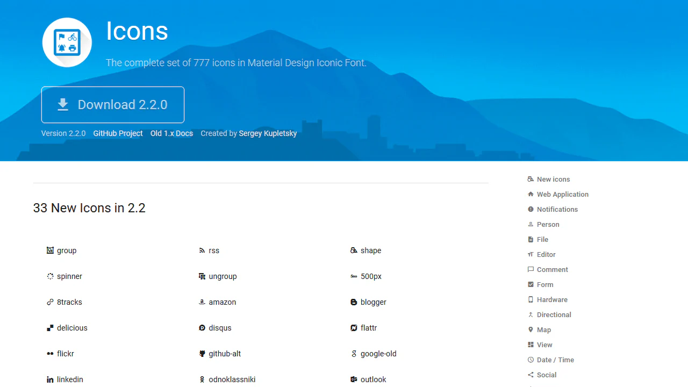Click the amazon icon
The height and width of the screenshot is (387, 688).
(x=202, y=302)
